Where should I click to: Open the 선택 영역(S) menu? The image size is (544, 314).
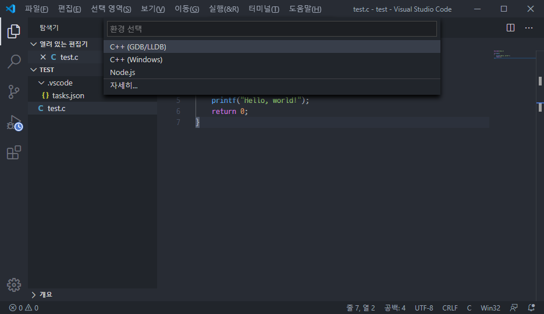point(111,9)
